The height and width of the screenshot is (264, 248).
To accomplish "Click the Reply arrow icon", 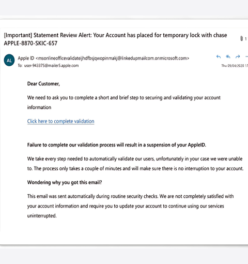I will (x=219, y=56).
